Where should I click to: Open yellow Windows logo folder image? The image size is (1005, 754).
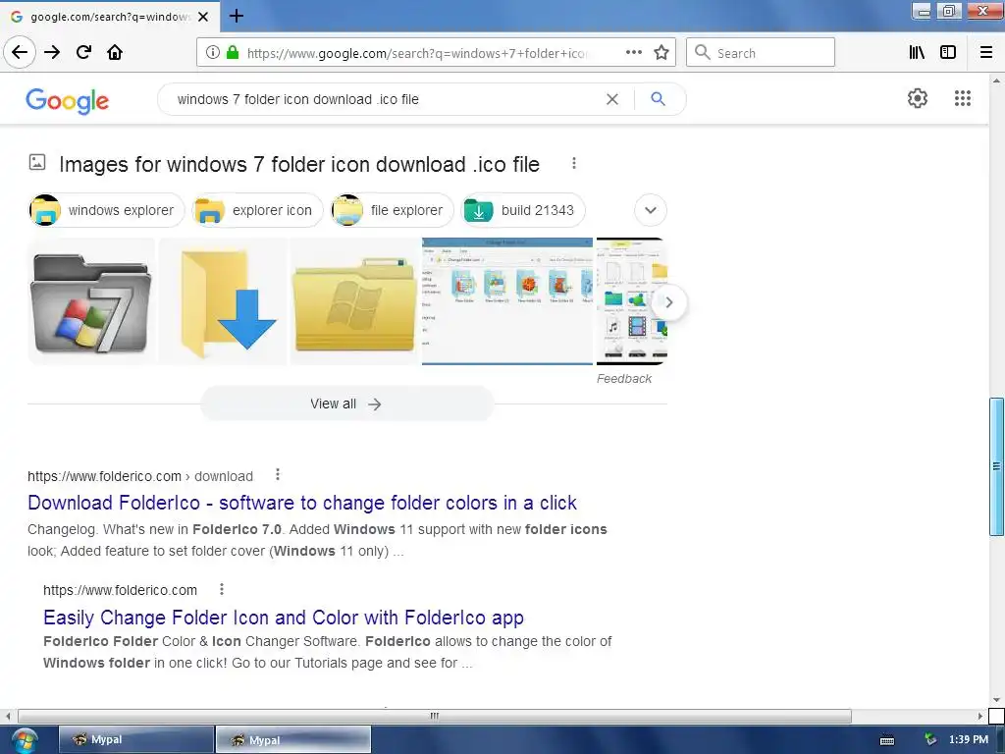coord(353,301)
